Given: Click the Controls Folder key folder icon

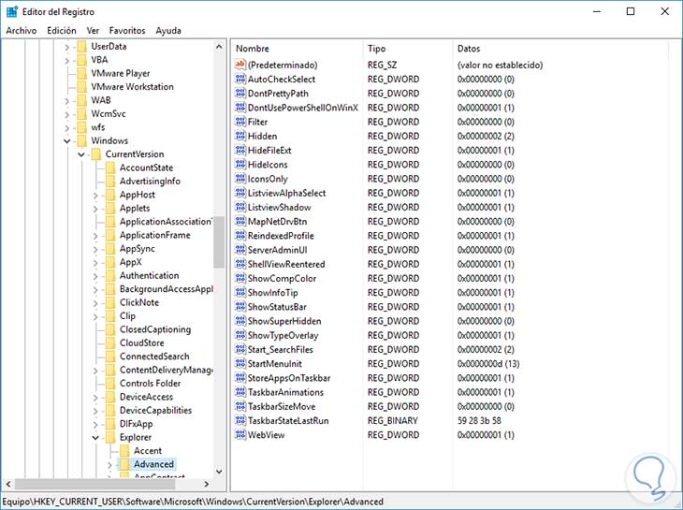Looking at the screenshot, I should point(110,384).
